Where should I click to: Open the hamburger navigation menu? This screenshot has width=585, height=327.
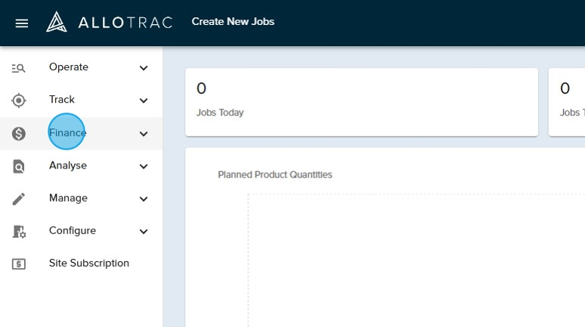[22, 23]
